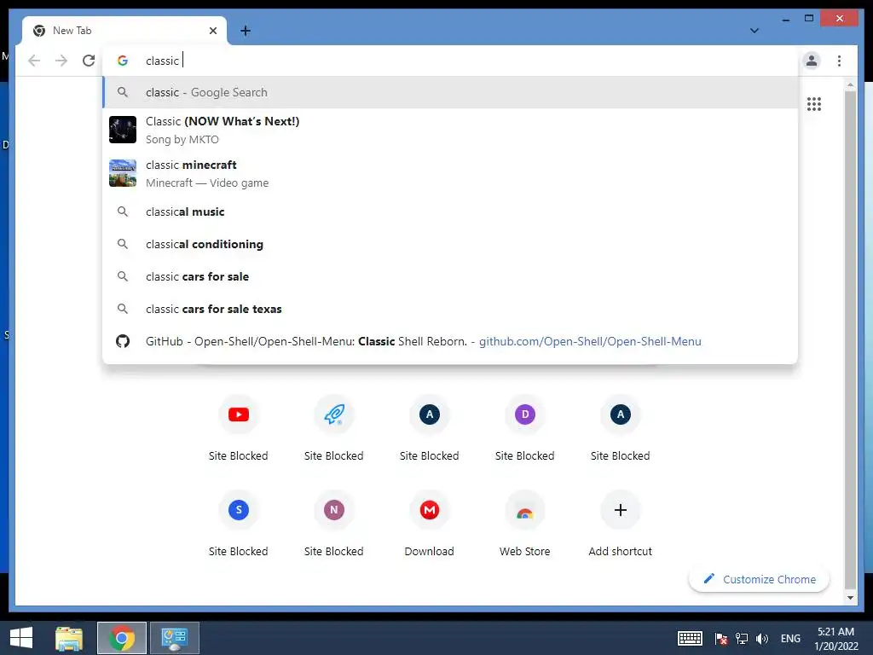
Task: Open the Windows Start menu
Action: click(21, 638)
